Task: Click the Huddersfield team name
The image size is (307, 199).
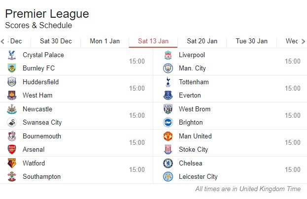Action: [x=40, y=82]
